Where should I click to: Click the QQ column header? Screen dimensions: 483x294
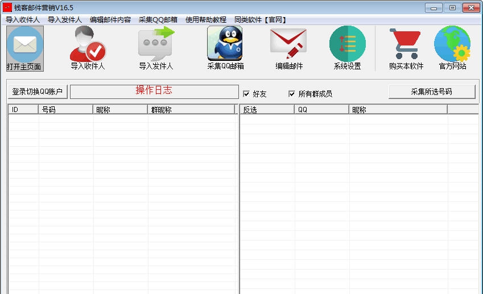pyautogui.click(x=321, y=110)
